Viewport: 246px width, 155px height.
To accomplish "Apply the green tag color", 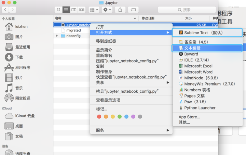I will tap(120, 117).
